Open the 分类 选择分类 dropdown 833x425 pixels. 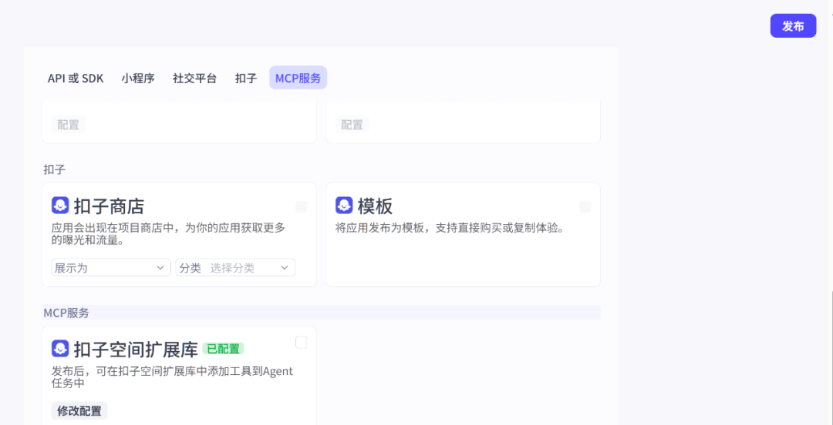[235, 267]
